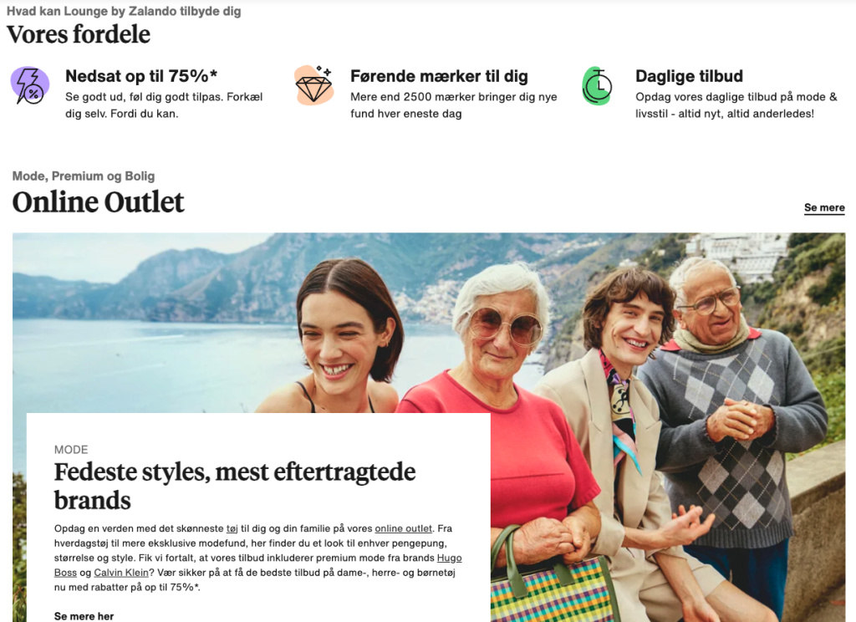Open the 'Se mere' link
The width and height of the screenshot is (856, 622).
click(824, 207)
